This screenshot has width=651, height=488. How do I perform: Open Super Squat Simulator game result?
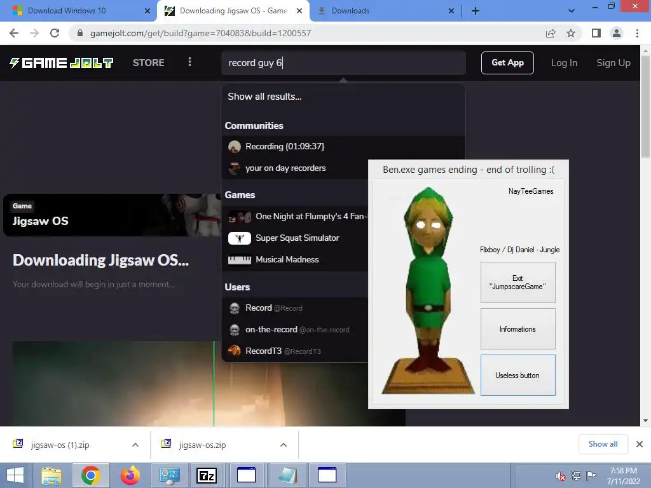tap(295, 238)
